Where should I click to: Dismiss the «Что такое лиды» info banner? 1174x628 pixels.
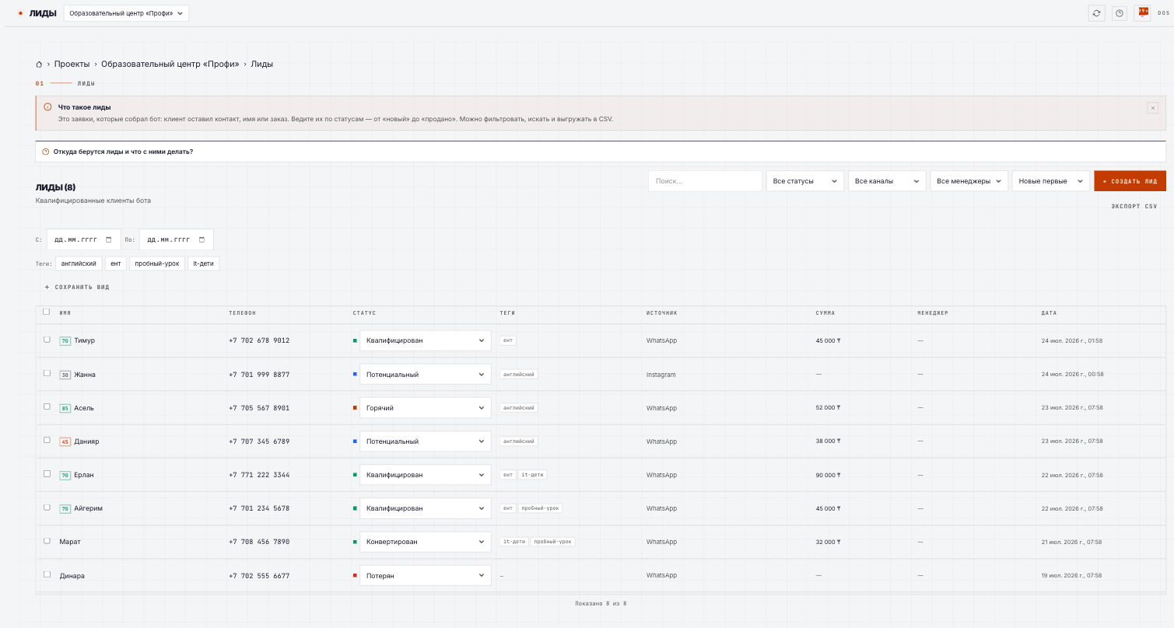tap(1153, 108)
